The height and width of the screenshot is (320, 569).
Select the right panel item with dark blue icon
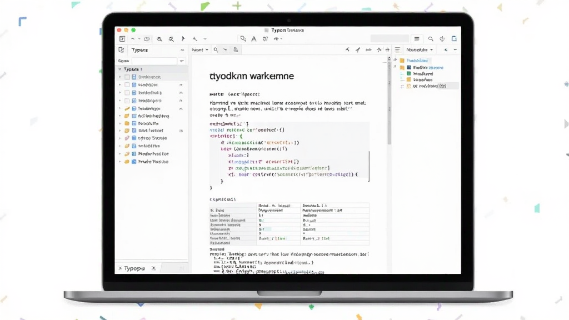(425, 67)
